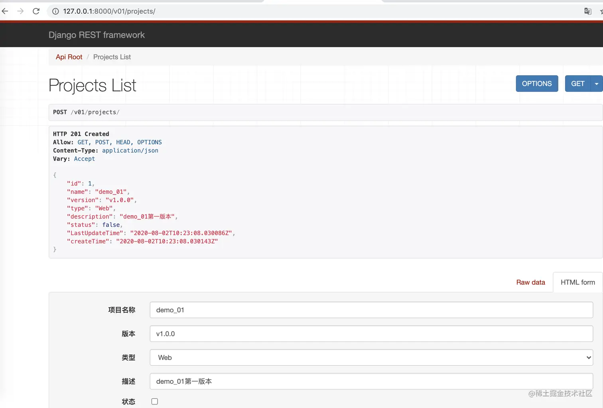Image resolution: width=603 pixels, height=408 pixels.
Task: Send a GET request
Action: [577, 84]
